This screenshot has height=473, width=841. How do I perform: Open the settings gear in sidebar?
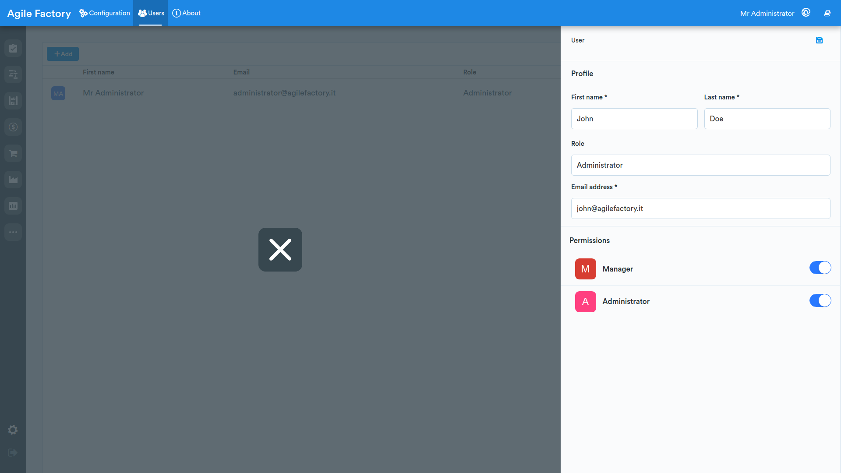tap(13, 430)
